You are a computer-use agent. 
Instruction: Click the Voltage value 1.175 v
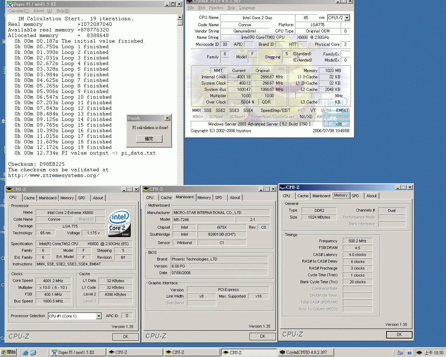[93, 233]
